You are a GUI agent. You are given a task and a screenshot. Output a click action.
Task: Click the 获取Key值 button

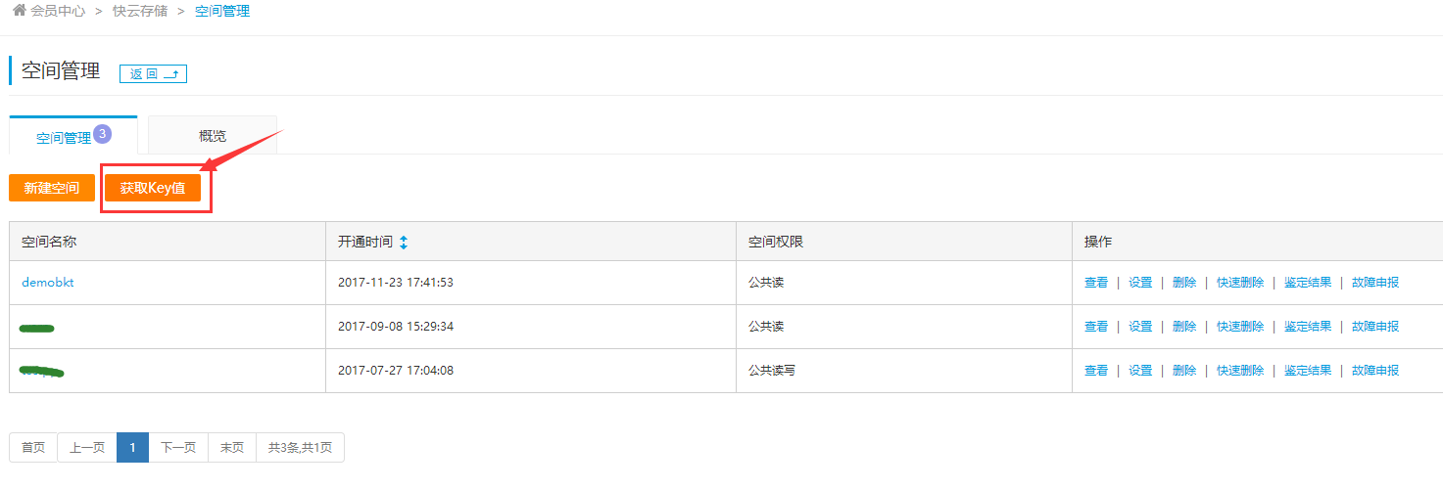pos(153,188)
